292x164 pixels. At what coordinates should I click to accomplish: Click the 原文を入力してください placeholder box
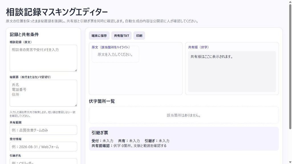pos(115,54)
